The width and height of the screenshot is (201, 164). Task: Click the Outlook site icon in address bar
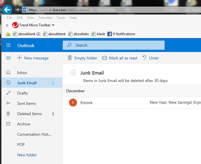pyautogui.click(x=25, y=10)
